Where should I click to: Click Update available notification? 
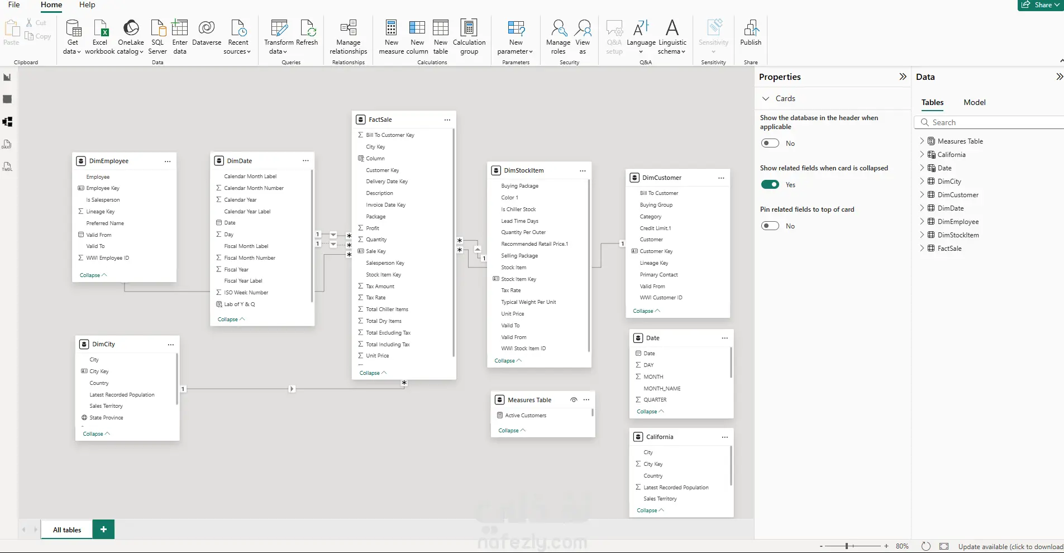1010,546
